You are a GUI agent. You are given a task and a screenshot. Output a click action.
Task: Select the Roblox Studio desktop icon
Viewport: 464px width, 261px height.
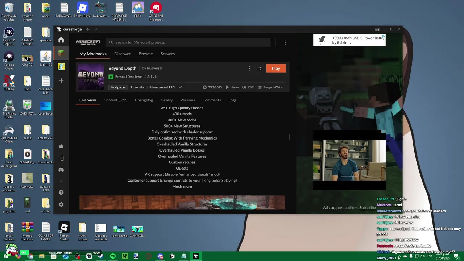click(x=64, y=232)
